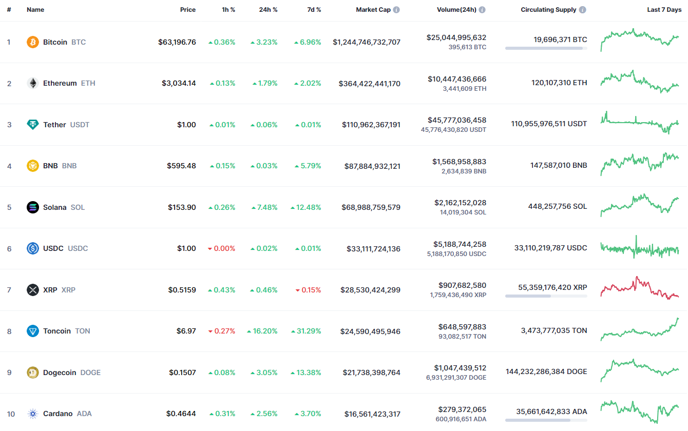
Task: Click the BNB coin logo icon
Action: (33, 166)
